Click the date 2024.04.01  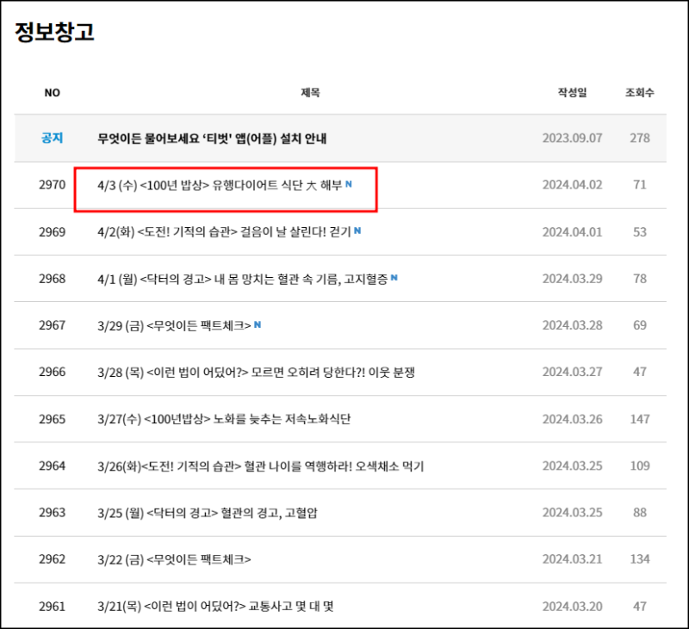coord(572,231)
